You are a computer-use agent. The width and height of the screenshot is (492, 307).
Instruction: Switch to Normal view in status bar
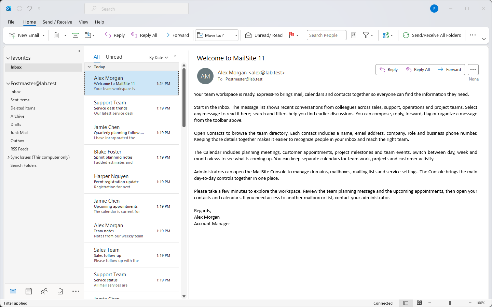[x=406, y=303]
